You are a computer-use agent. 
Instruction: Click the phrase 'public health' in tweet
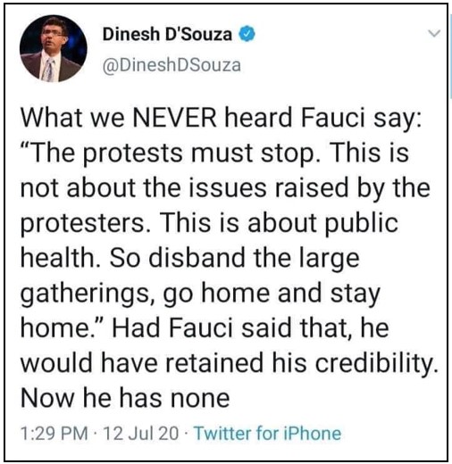point(361,223)
